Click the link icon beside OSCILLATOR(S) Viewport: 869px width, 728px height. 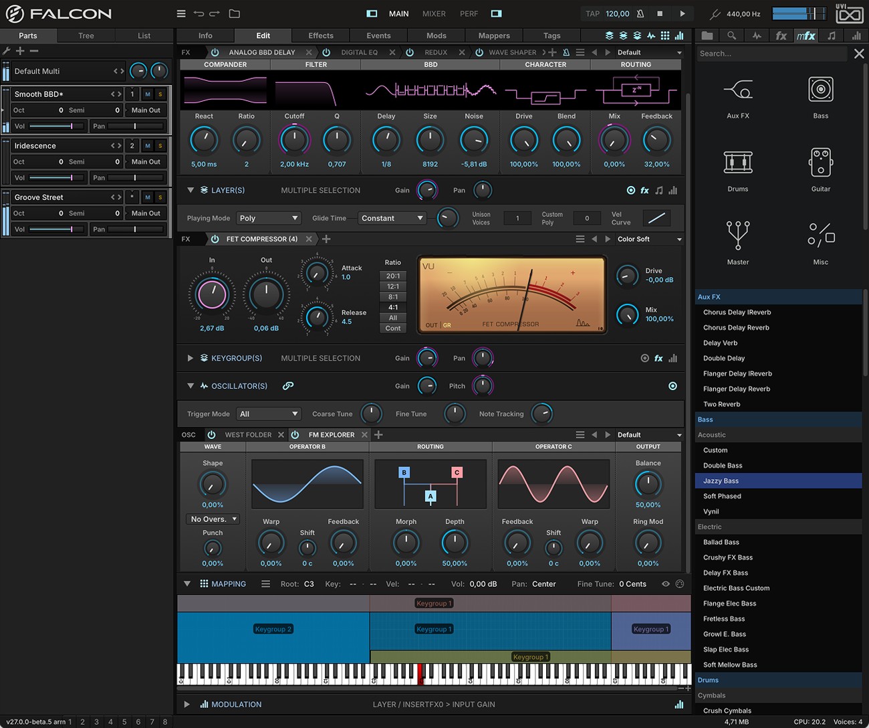288,386
